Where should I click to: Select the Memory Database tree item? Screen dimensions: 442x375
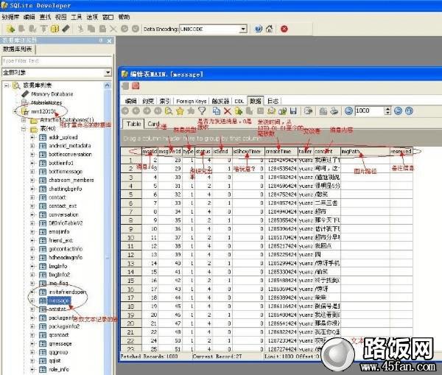(x=52, y=94)
